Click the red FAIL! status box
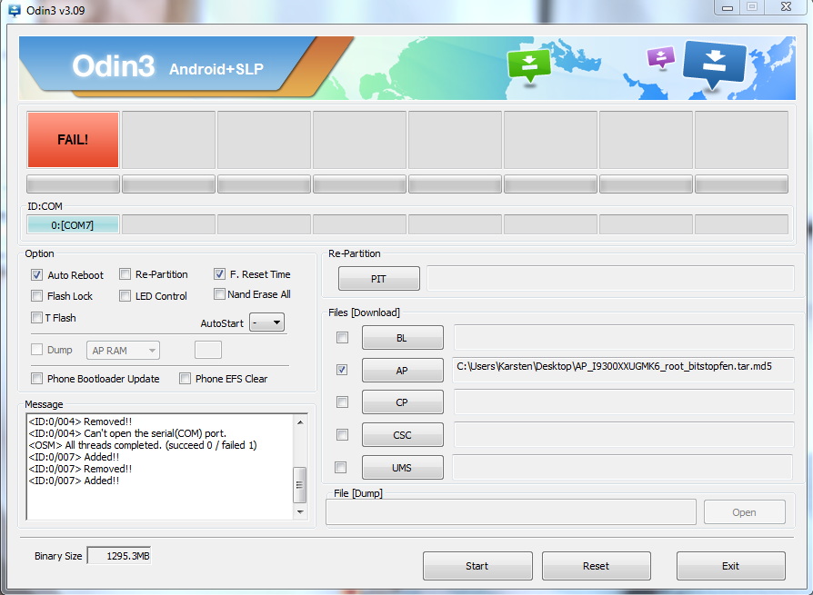Viewport: 813px width, 595px height. [73, 140]
